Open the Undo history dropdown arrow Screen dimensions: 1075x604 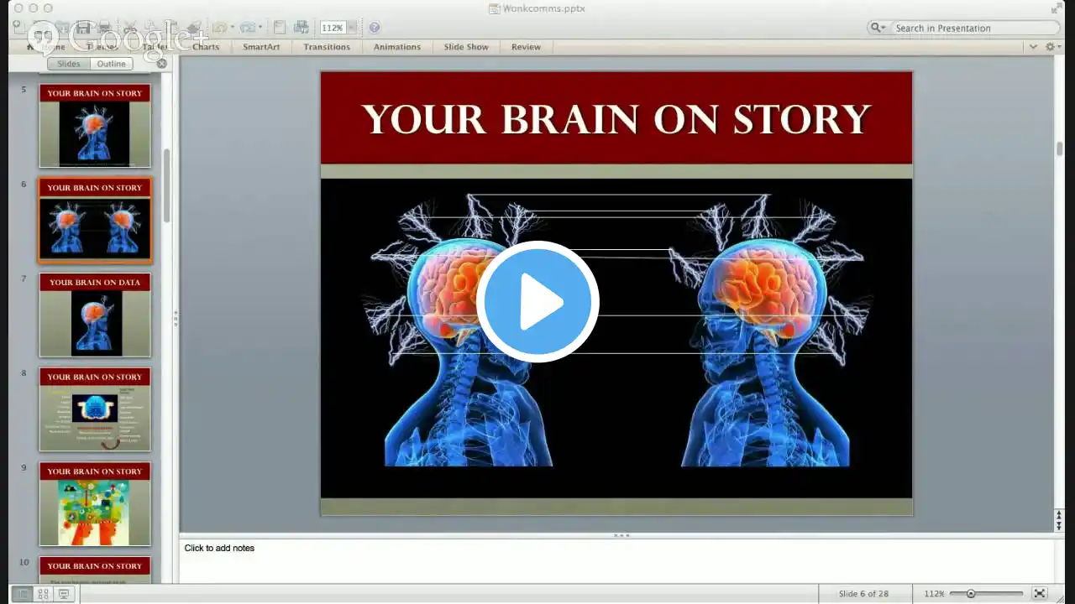[x=232, y=28]
